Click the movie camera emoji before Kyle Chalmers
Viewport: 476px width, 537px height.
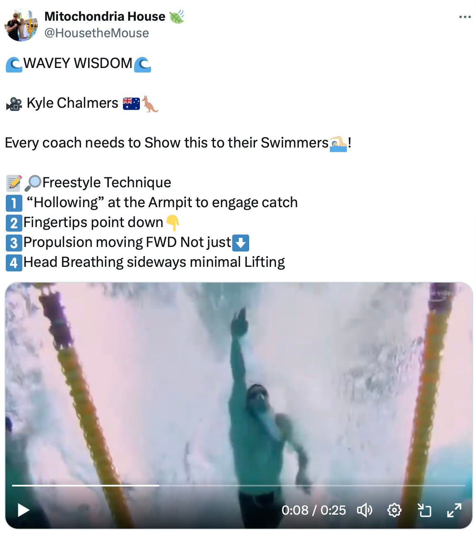pyautogui.click(x=14, y=104)
